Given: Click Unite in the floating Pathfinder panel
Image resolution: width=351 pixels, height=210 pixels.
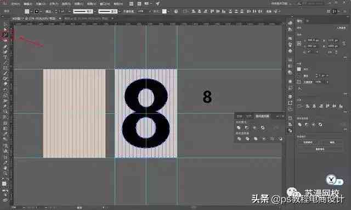Looking at the screenshot, I should [239, 128].
